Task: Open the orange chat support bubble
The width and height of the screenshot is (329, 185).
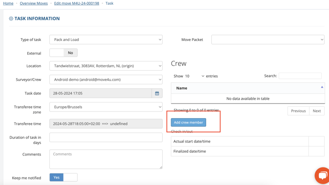Action: (x=322, y=175)
